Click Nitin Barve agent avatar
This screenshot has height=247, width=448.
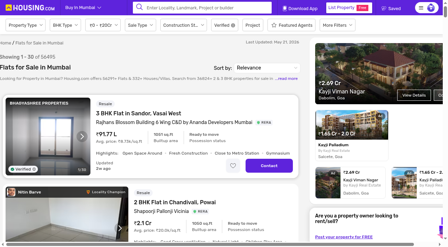point(11,192)
